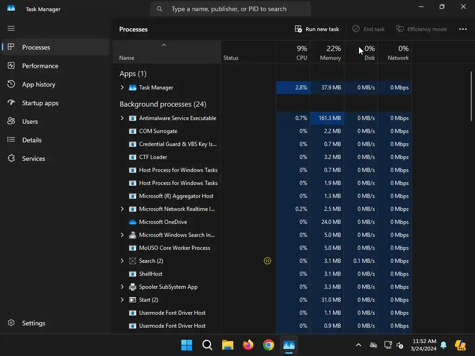
Task: Sort by the Disk column header
Action: pos(361,52)
